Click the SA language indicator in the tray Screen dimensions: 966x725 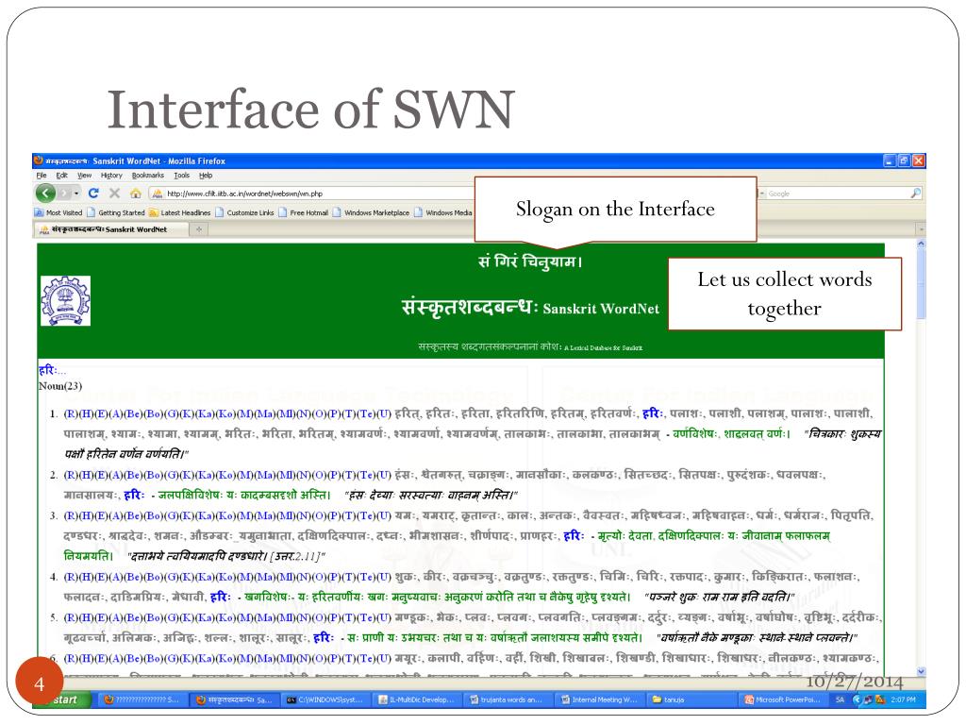pos(840,700)
